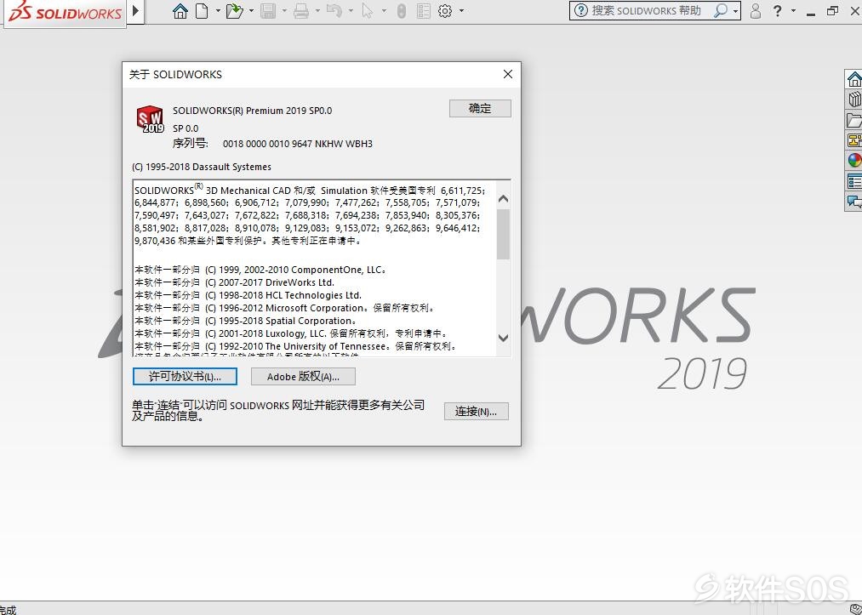The image size is (862, 615).
Task: Click the Rebuild traffic light icon
Action: point(402,10)
